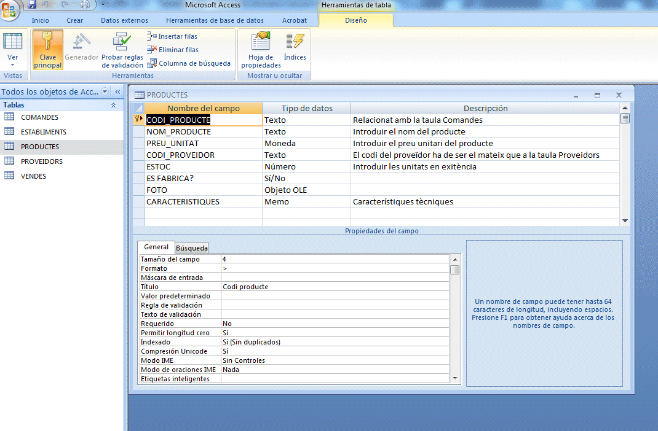Launch the Generador builder tool
The width and height of the screenshot is (658, 431).
81,47
